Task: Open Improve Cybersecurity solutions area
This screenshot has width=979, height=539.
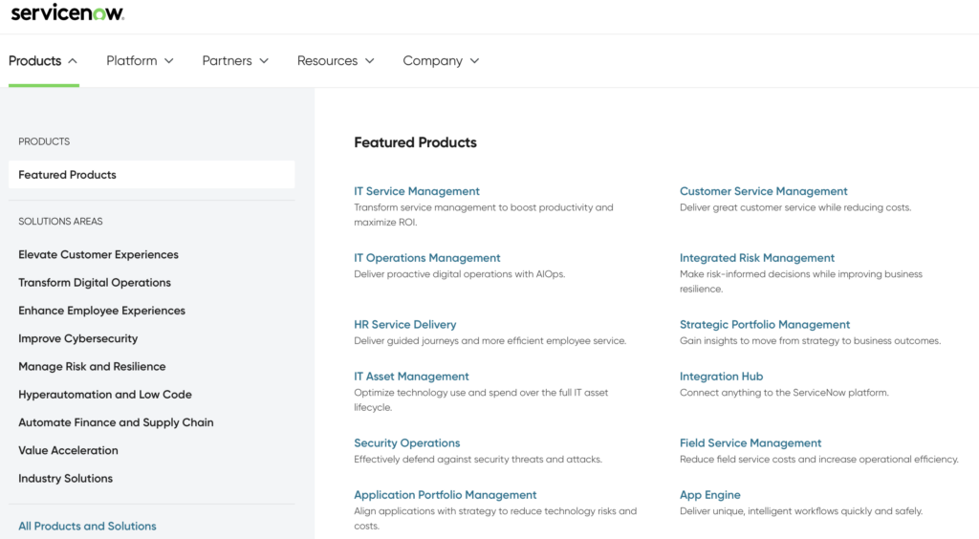Action: tap(77, 339)
